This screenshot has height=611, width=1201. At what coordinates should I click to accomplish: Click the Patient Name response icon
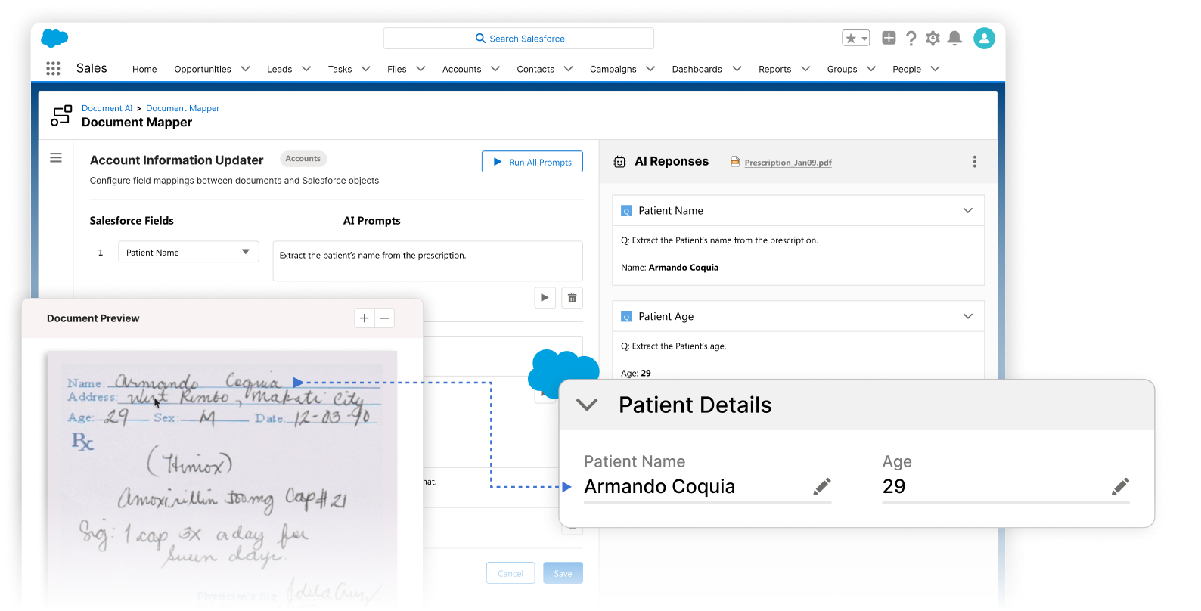pyautogui.click(x=626, y=211)
